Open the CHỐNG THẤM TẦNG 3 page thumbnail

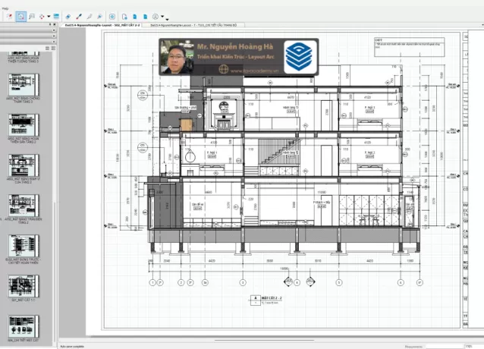(24, 85)
